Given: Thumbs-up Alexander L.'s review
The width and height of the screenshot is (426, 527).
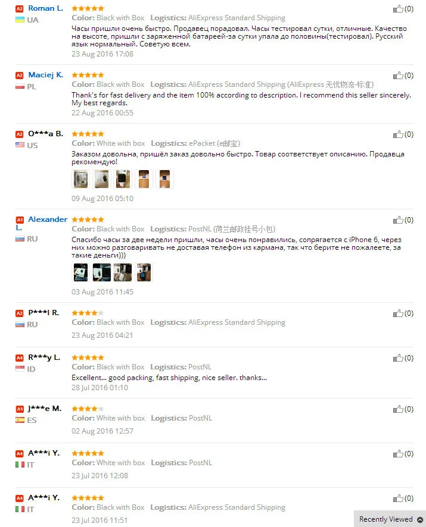Looking at the screenshot, I should 398,220.
